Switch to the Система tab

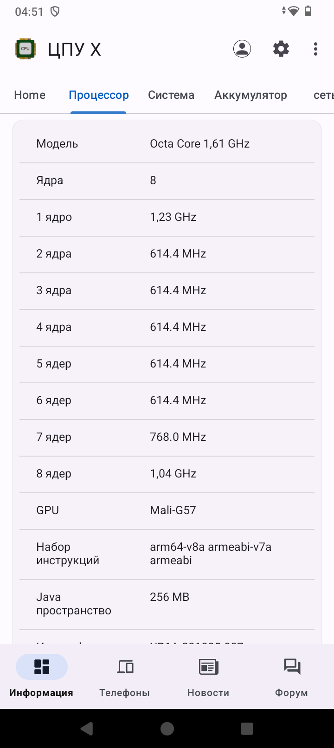click(x=171, y=95)
